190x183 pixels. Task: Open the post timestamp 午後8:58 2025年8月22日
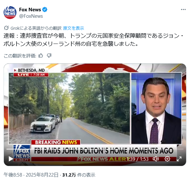coord(31,175)
